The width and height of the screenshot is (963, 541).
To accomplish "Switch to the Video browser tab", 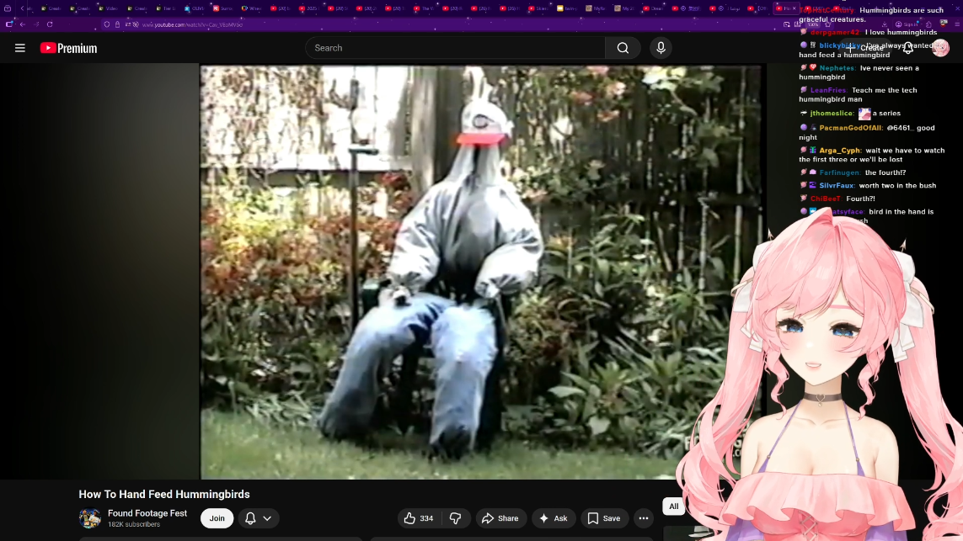I will tap(109, 8).
